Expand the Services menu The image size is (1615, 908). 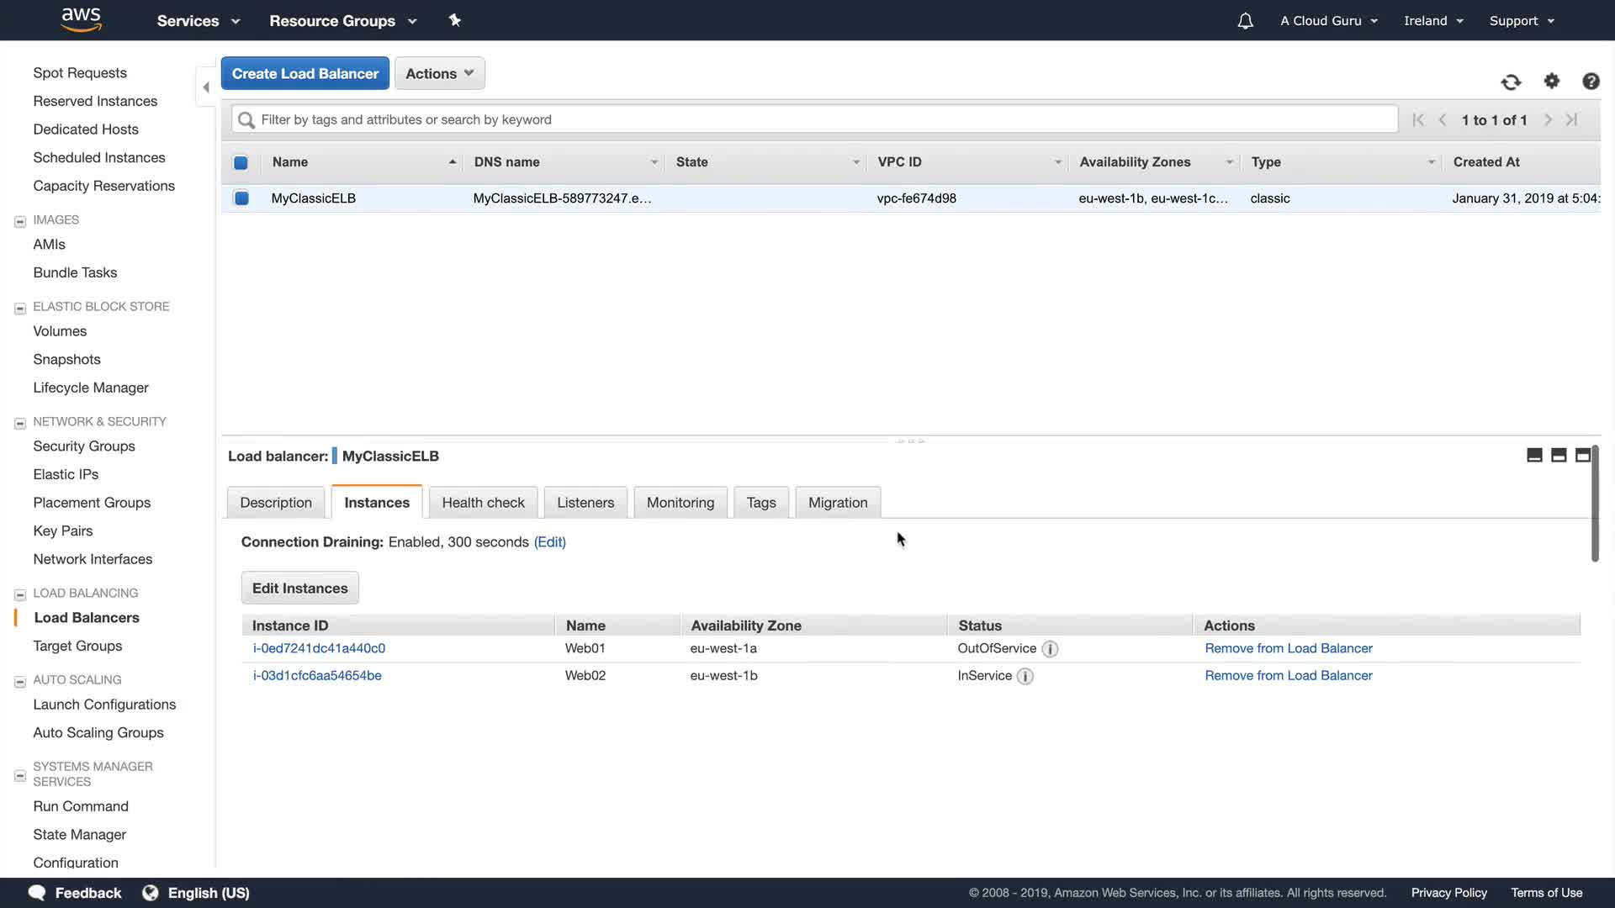(x=198, y=21)
